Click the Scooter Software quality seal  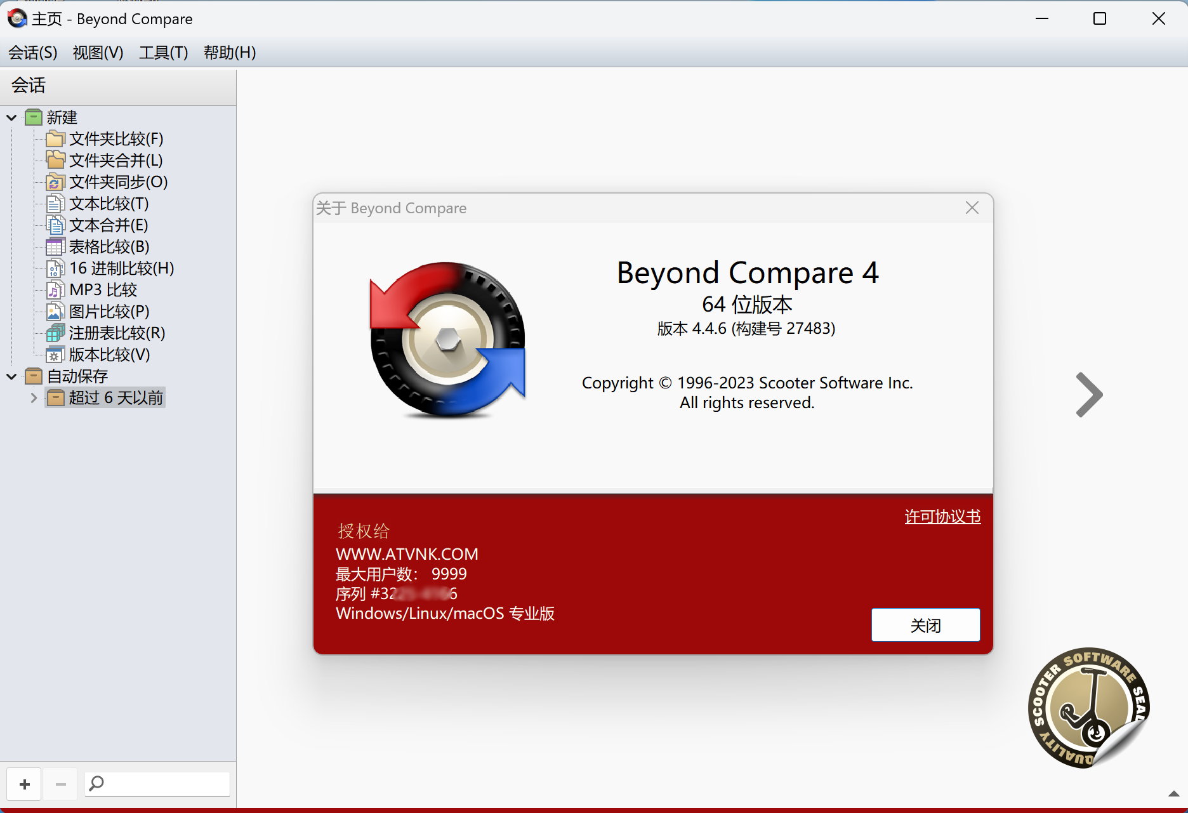[x=1088, y=708]
